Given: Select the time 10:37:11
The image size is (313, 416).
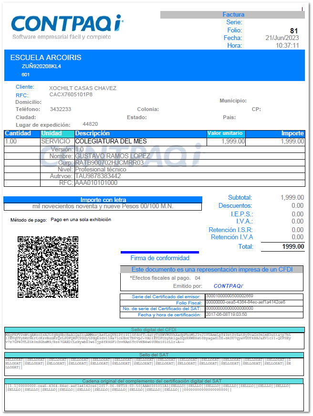Looking at the screenshot, I should click(287, 46).
